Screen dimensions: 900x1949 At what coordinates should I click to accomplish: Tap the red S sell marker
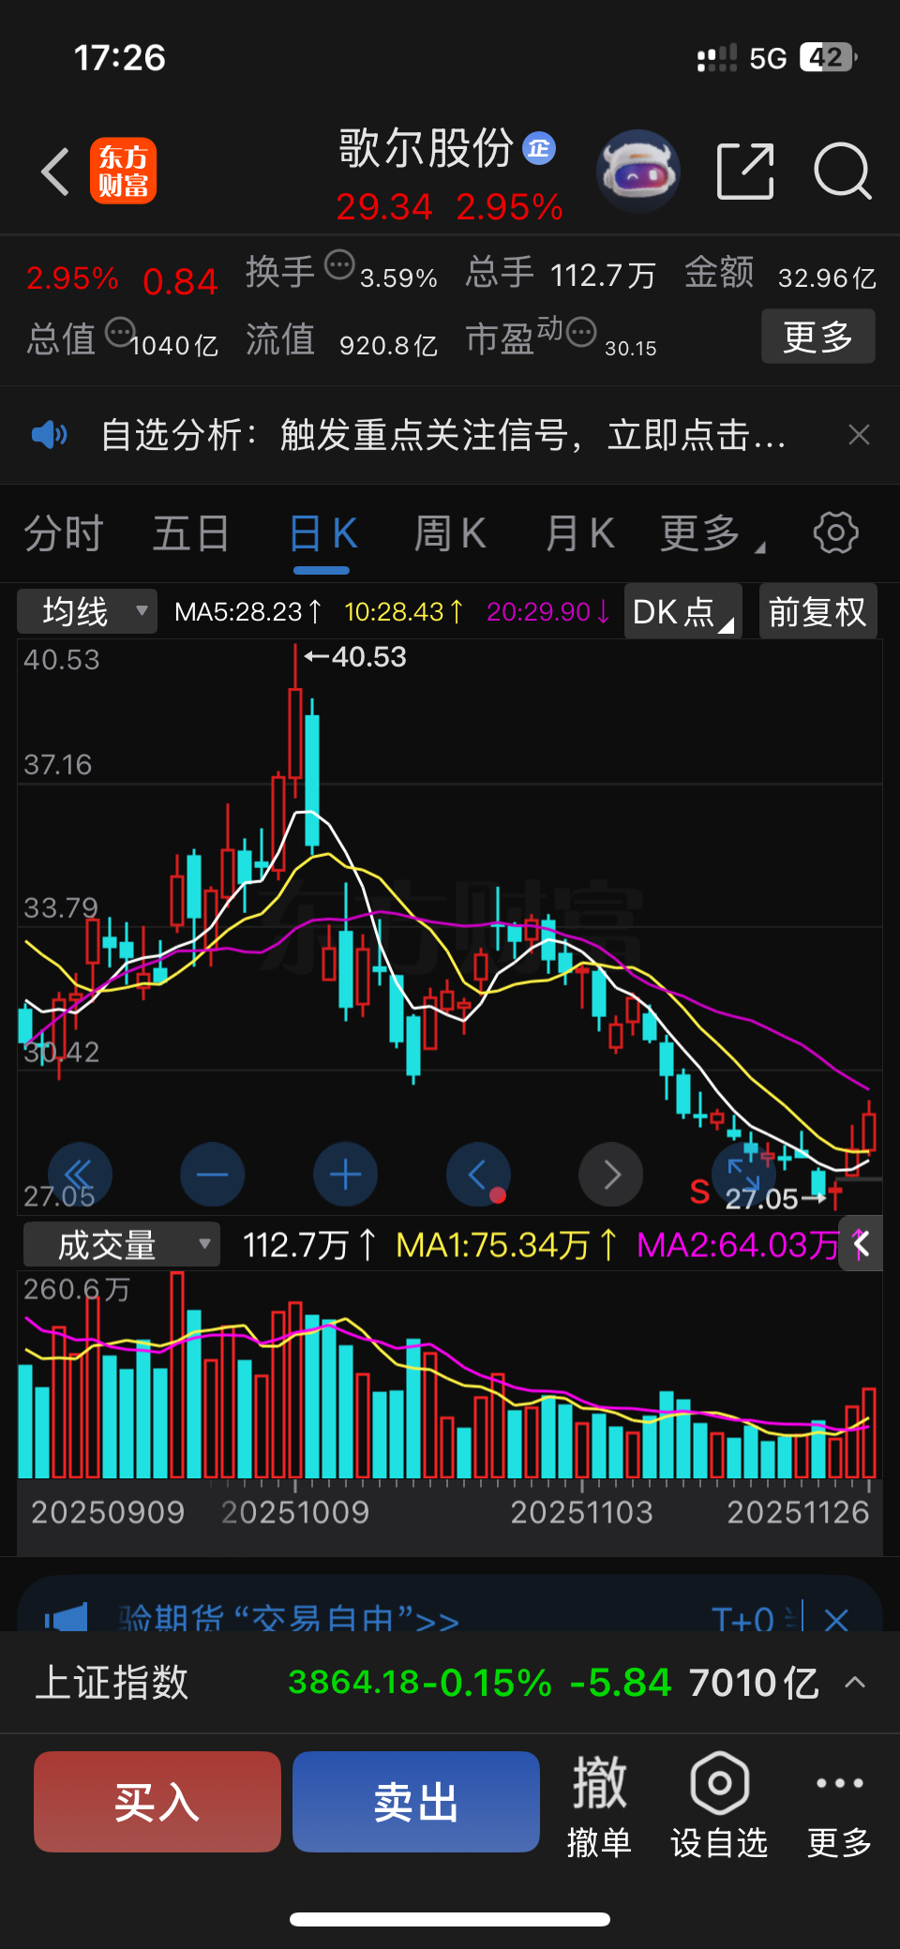[699, 1192]
